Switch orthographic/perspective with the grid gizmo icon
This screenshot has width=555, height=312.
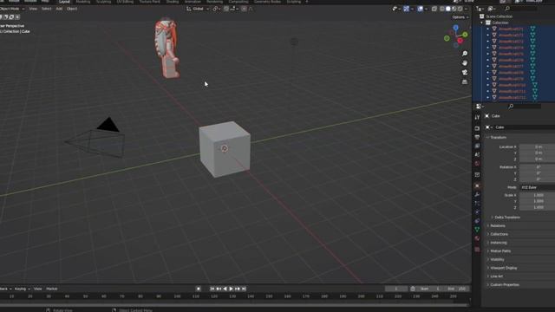tap(465, 81)
